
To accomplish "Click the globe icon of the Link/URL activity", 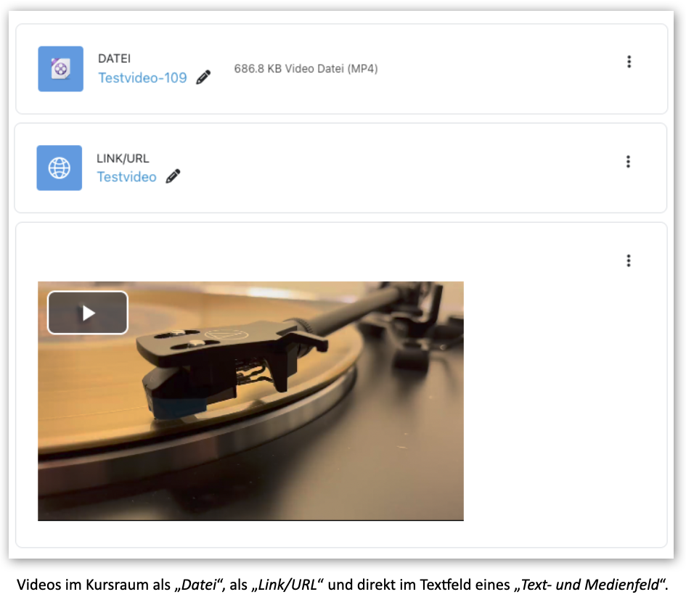I will click(59, 168).
